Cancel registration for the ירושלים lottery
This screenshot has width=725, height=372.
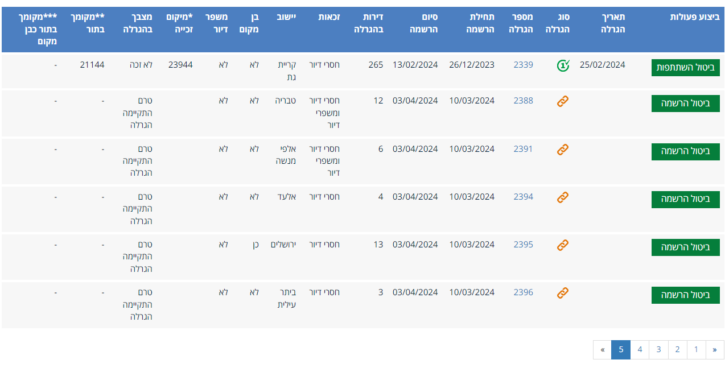(685, 247)
